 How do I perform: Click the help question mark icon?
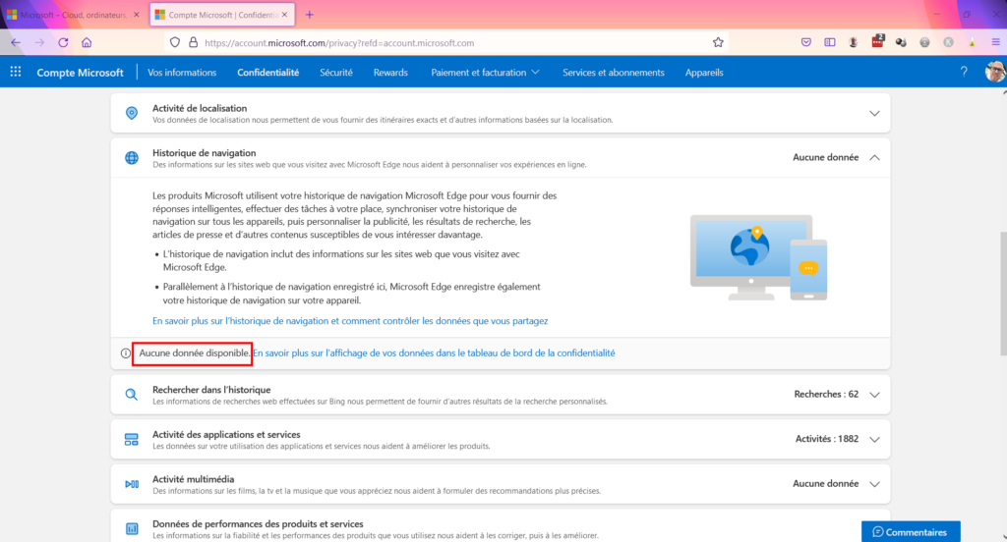pyautogui.click(x=964, y=72)
